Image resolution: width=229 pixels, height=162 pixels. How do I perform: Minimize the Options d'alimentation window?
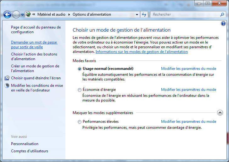coord(199,3)
